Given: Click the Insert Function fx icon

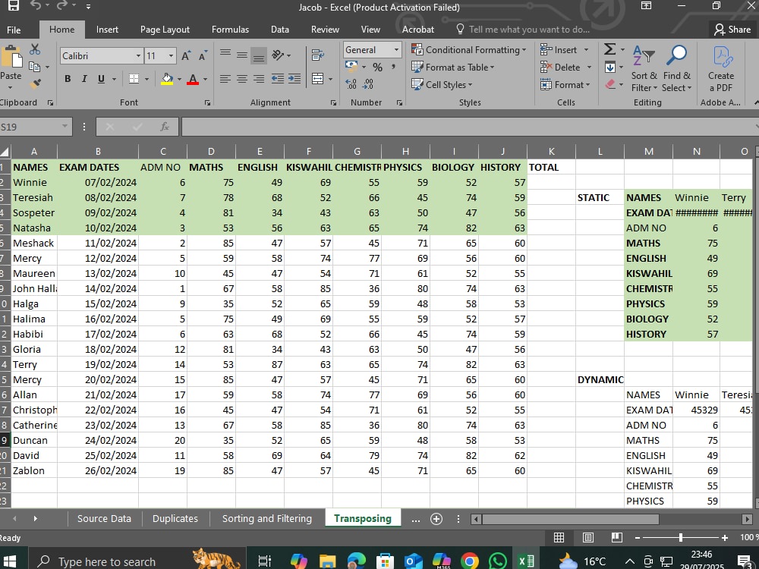Looking at the screenshot, I should (165, 127).
